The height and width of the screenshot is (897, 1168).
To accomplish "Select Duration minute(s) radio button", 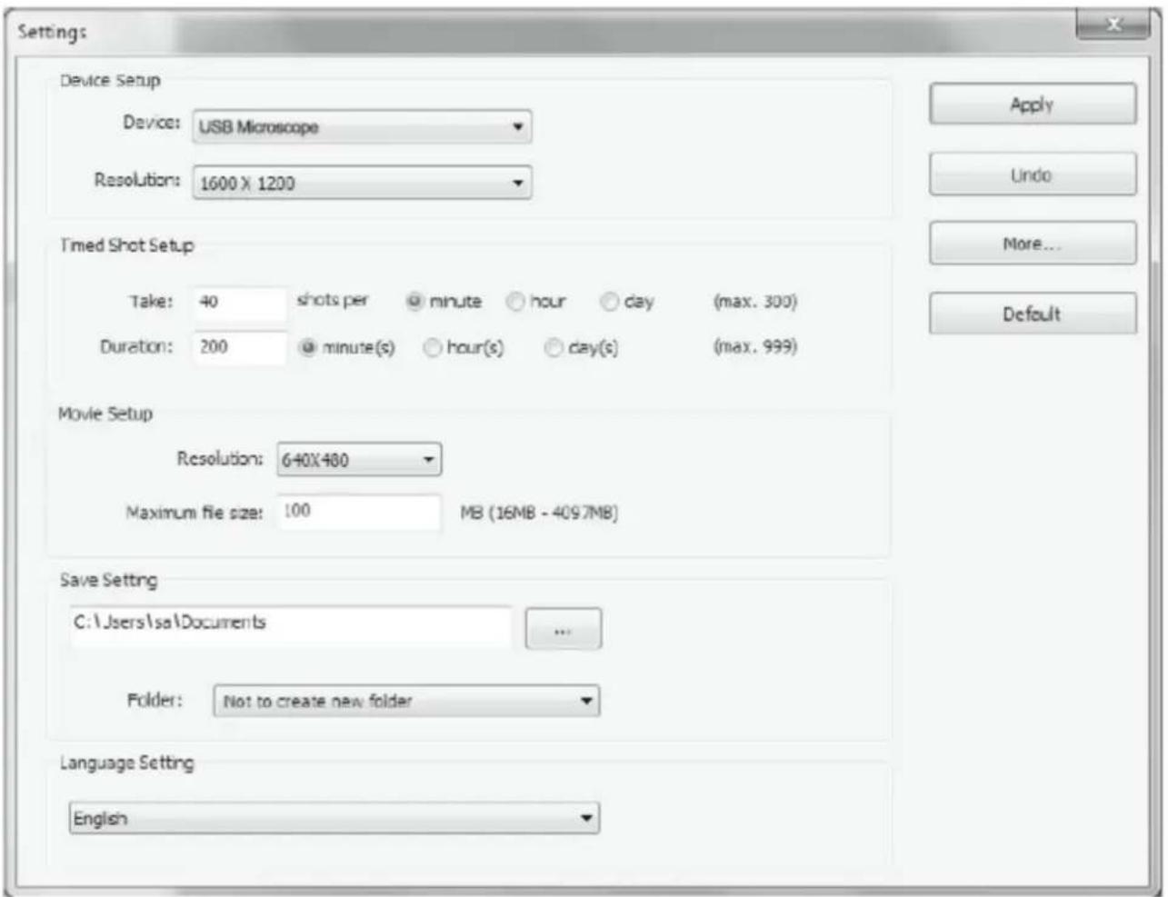I will pyautogui.click(x=308, y=347).
